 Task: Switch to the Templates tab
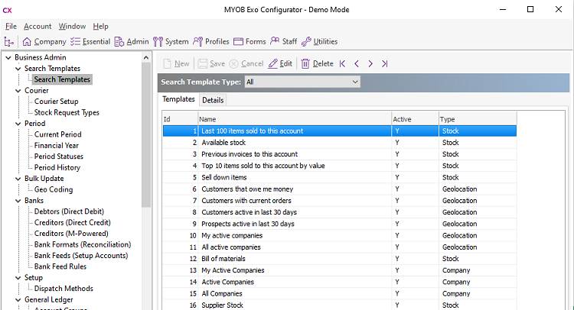coord(178,99)
